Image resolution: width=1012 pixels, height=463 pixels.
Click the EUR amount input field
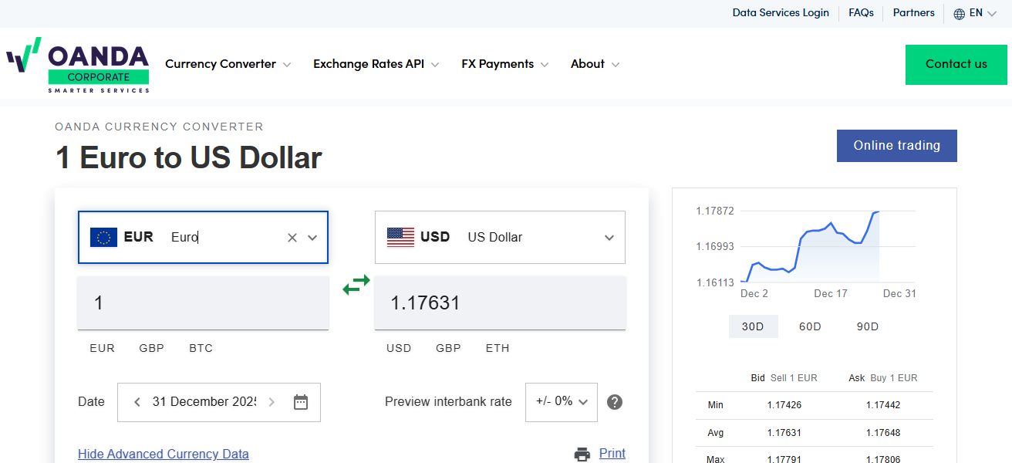coord(203,303)
